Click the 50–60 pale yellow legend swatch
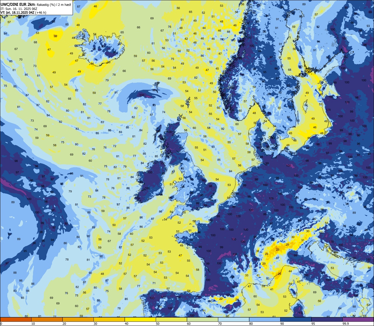 tap(171, 320)
